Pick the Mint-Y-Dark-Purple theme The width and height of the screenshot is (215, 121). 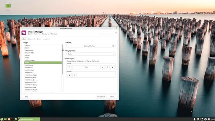tap(43, 90)
